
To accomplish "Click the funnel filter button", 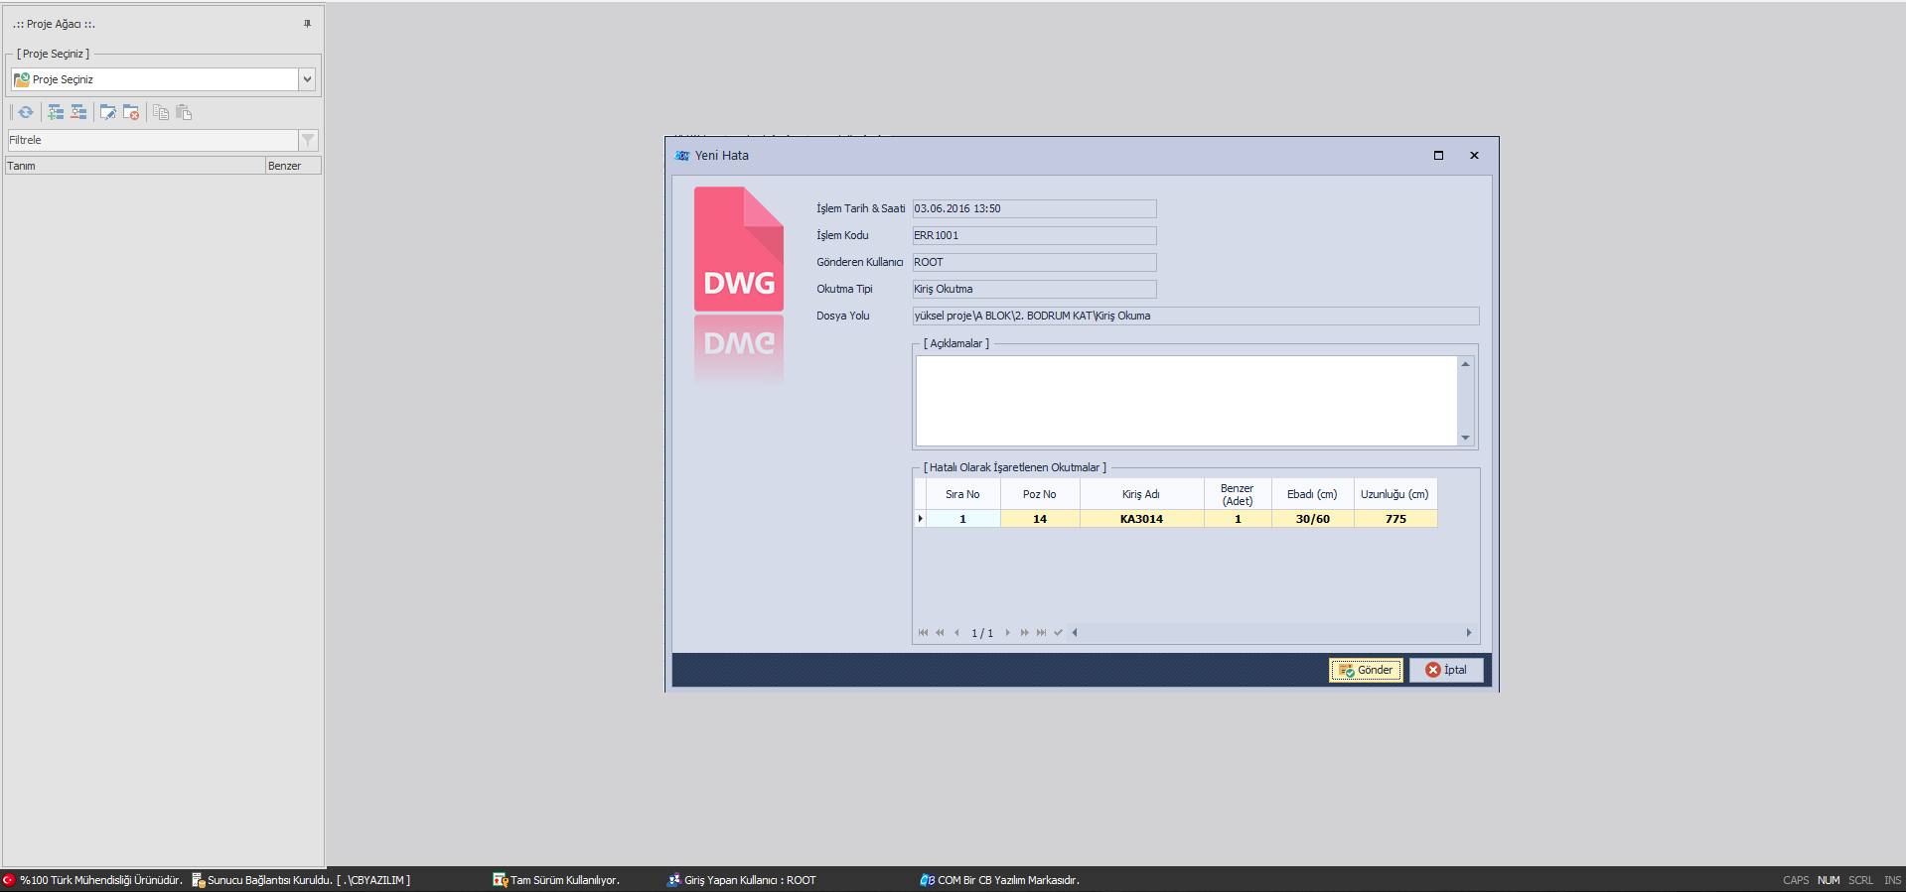I will pyautogui.click(x=308, y=140).
